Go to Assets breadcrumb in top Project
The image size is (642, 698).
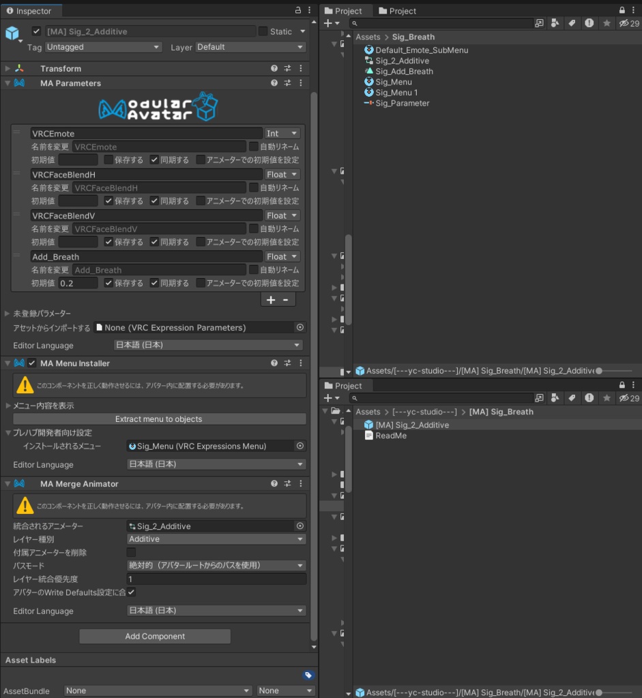coord(368,37)
